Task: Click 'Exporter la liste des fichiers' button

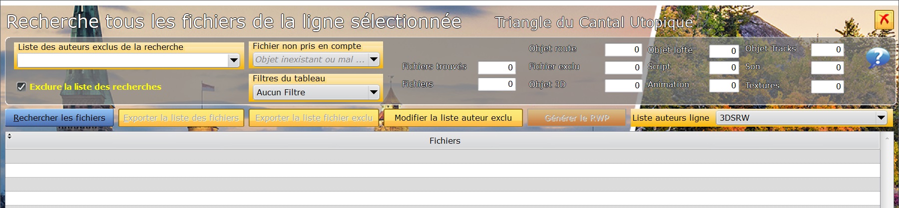Action: pos(181,118)
